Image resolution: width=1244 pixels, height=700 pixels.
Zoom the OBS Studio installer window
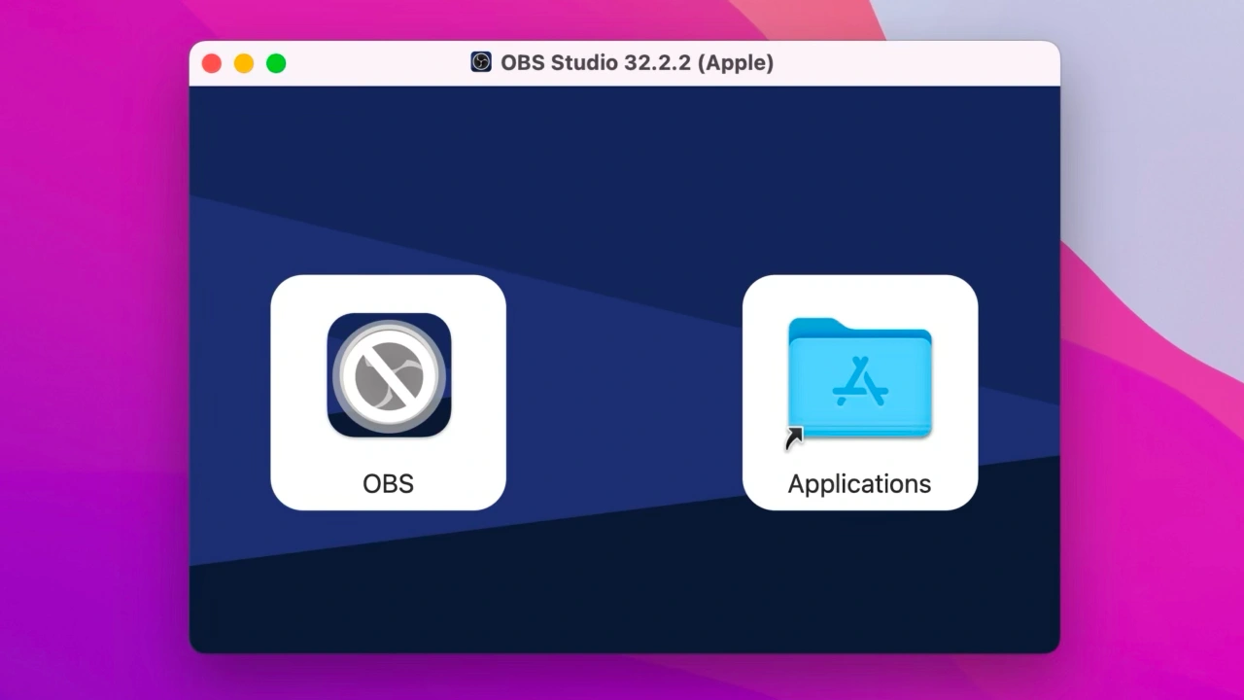click(x=276, y=63)
